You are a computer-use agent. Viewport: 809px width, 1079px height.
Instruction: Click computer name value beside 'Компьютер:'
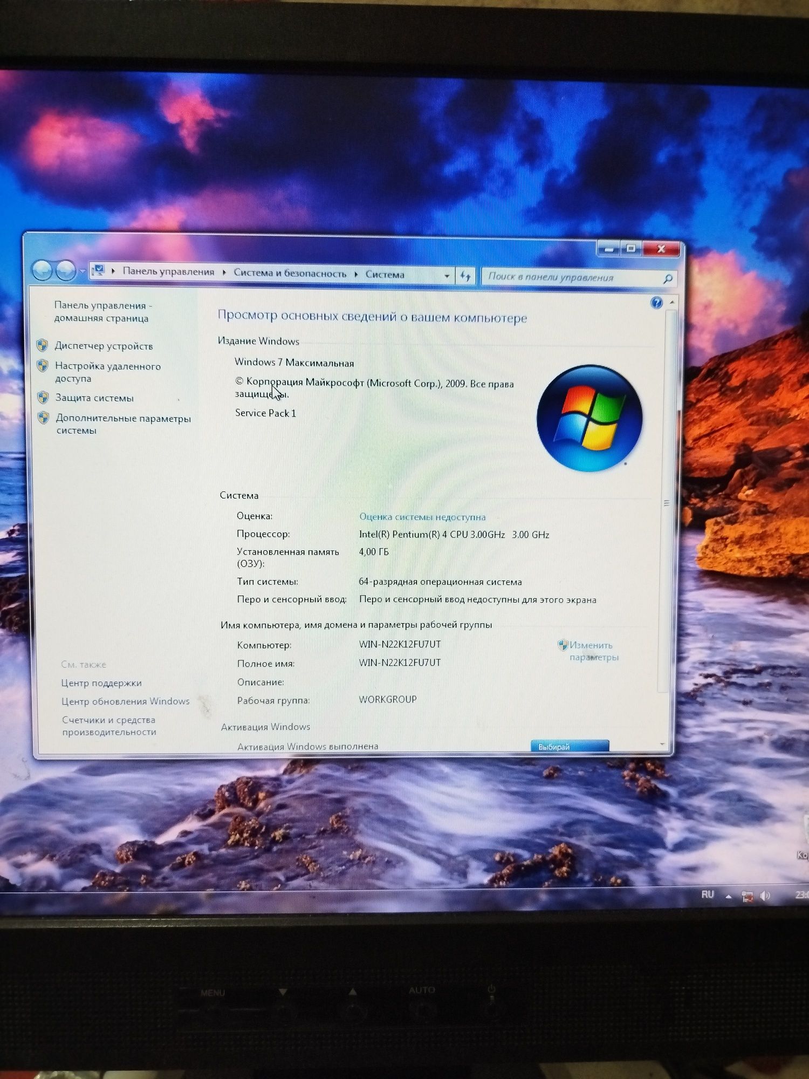point(400,644)
